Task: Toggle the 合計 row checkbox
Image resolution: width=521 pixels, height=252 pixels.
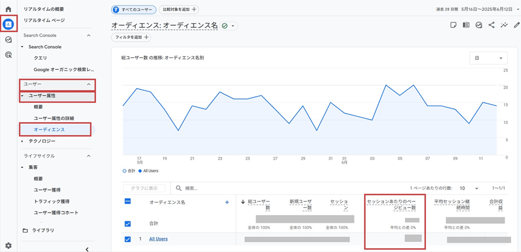Action: click(127, 224)
